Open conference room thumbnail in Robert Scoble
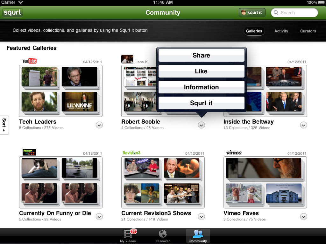The image size is (326, 244). click(x=140, y=101)
